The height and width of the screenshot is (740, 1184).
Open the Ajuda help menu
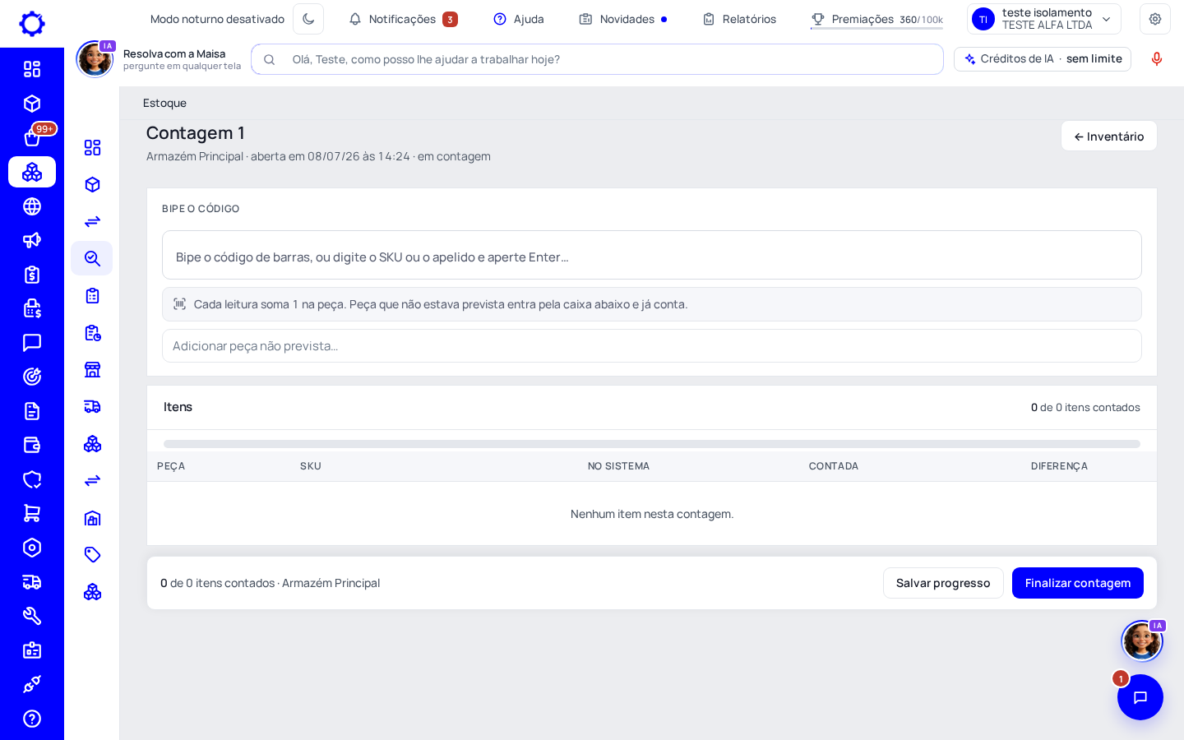[519, 19]
